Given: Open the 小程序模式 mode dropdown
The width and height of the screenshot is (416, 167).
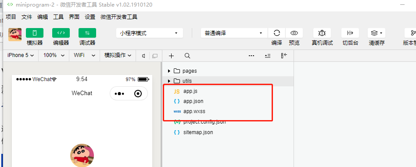Looking at the screenshot, I should click(x=150, y=33).
